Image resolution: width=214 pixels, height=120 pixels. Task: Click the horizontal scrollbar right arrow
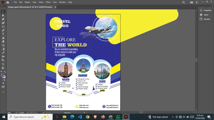tap(194, 112)
